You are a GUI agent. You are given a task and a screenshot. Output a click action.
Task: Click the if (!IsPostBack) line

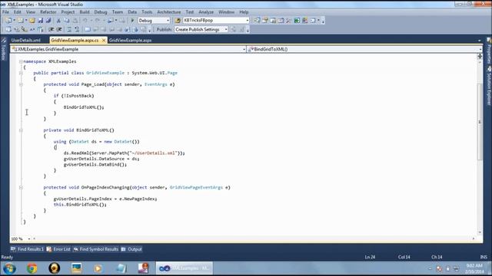(x=74, y=96)
